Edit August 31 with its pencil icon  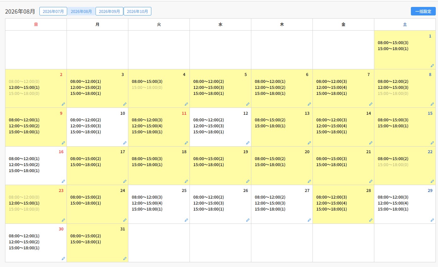[125, 258]
